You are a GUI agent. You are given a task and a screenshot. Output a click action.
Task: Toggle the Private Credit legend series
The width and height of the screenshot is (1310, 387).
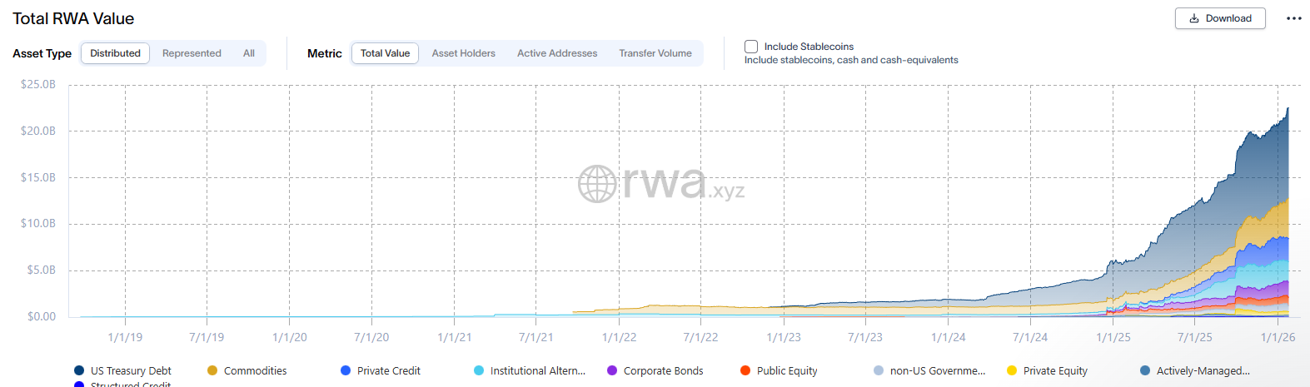346,370
